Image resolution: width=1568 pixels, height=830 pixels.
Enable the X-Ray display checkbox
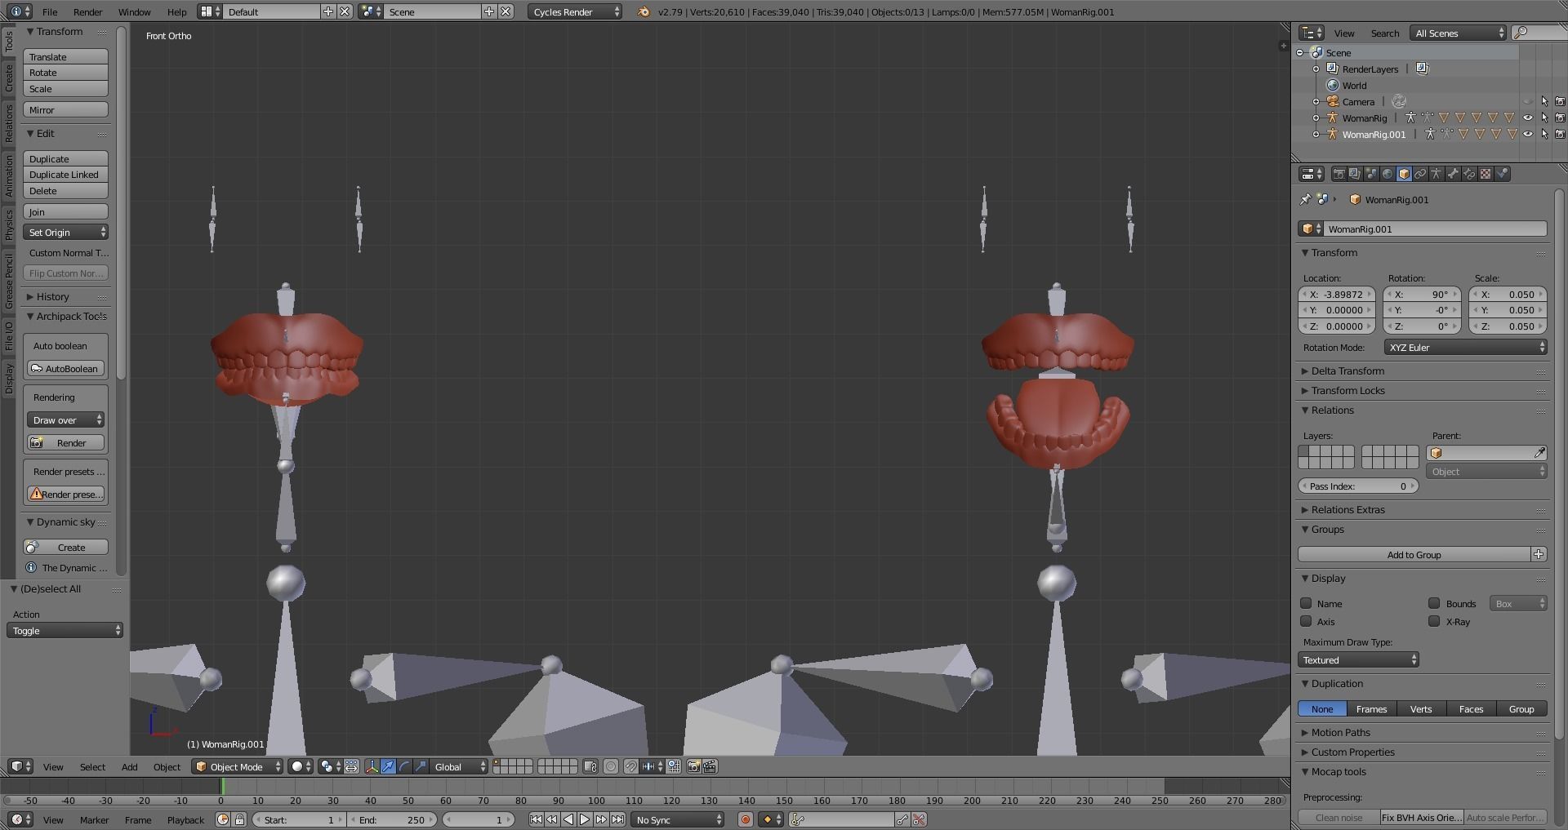click(x=1434, y=621)
